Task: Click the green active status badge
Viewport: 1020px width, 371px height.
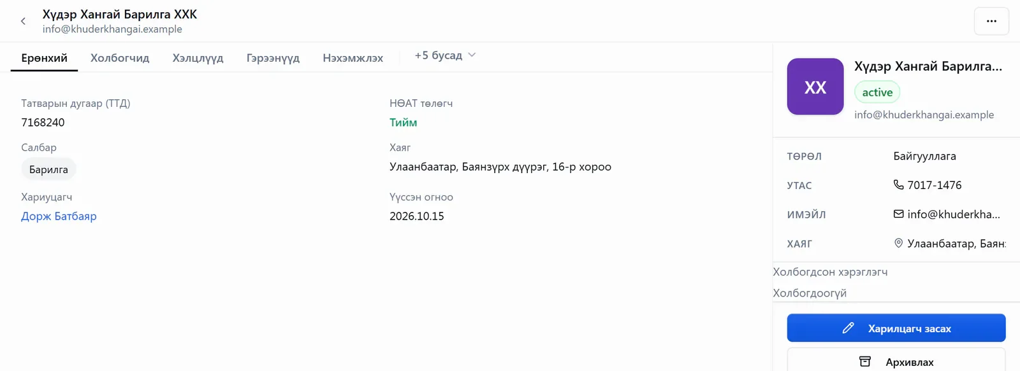Action: [877, 92]
